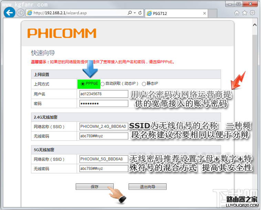Click the 2.4G SSID input field
Viewport: 261px width, 210px height.
pyautogui.click(x=104, y=126)
